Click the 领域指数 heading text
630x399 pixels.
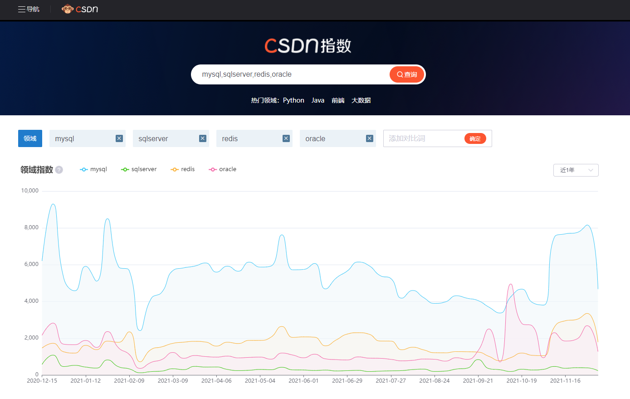pyautogui.click(x=37, y=170)
